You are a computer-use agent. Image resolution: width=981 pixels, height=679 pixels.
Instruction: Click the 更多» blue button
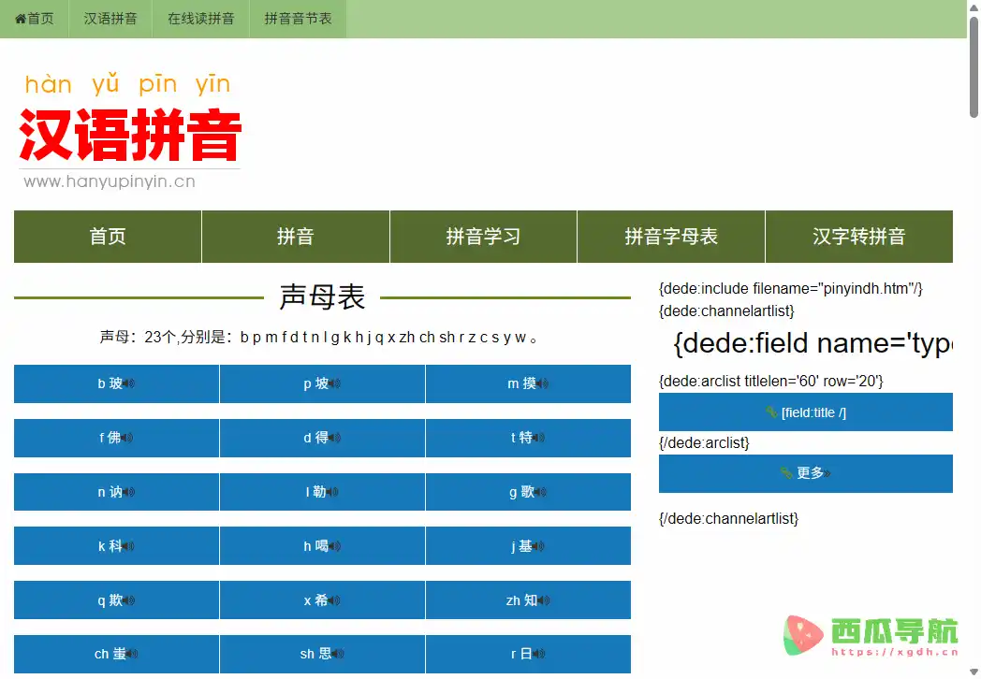pyautogui.click(x=806, y=473)
